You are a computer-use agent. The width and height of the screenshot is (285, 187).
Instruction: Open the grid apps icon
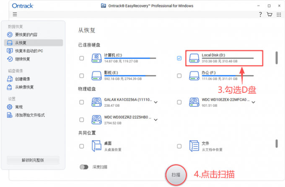click(279, 15)
